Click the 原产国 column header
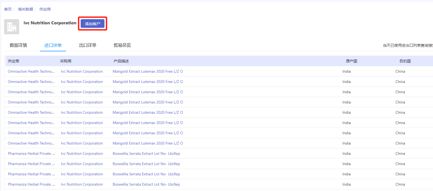 (x=352, y=61)
